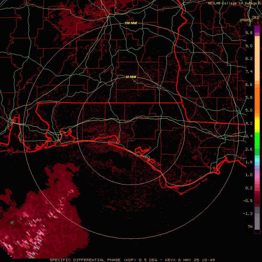Click the 1.0 scale value
This screenshot has height=262, width=262.
pyautogui.click(x=249, y=175)
